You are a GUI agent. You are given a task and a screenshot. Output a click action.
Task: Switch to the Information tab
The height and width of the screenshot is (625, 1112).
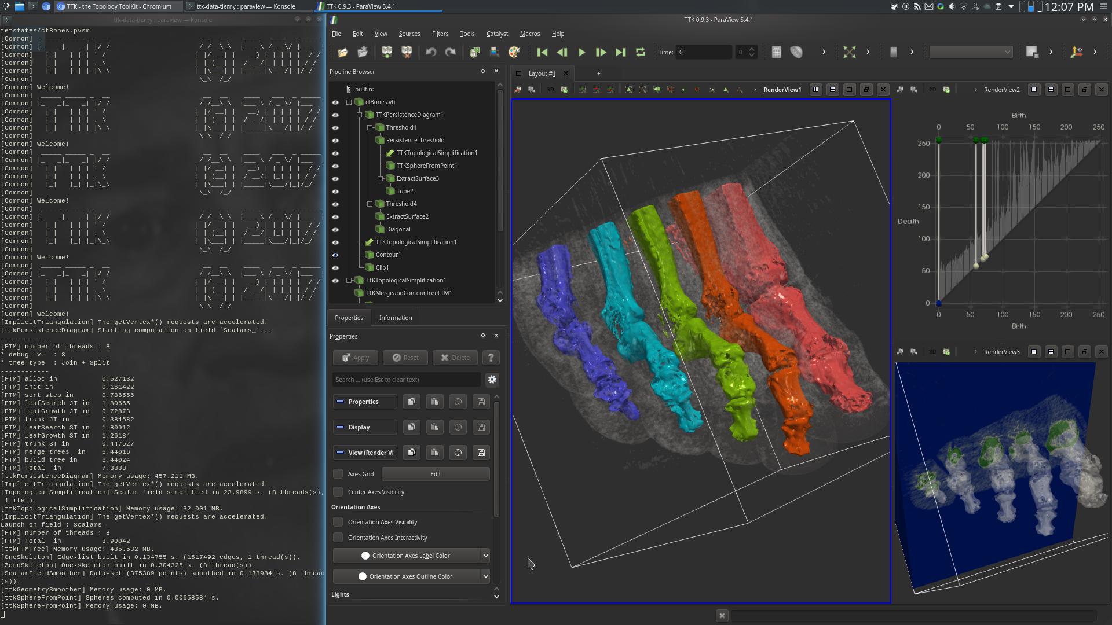coord(395,318)
